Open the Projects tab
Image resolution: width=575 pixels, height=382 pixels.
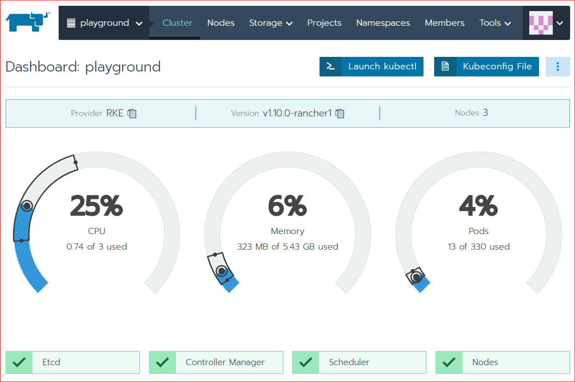324,23
